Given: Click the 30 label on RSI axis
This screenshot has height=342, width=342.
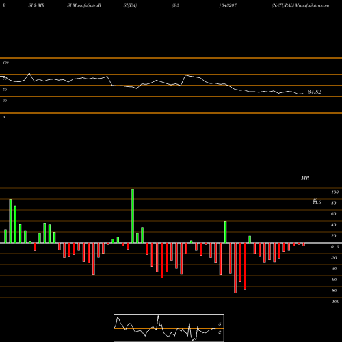Looking at the screenshot, I should click(5, 101).
